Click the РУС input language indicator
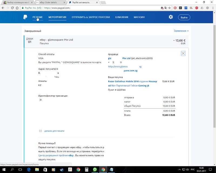216x173 pixels. 193,169
